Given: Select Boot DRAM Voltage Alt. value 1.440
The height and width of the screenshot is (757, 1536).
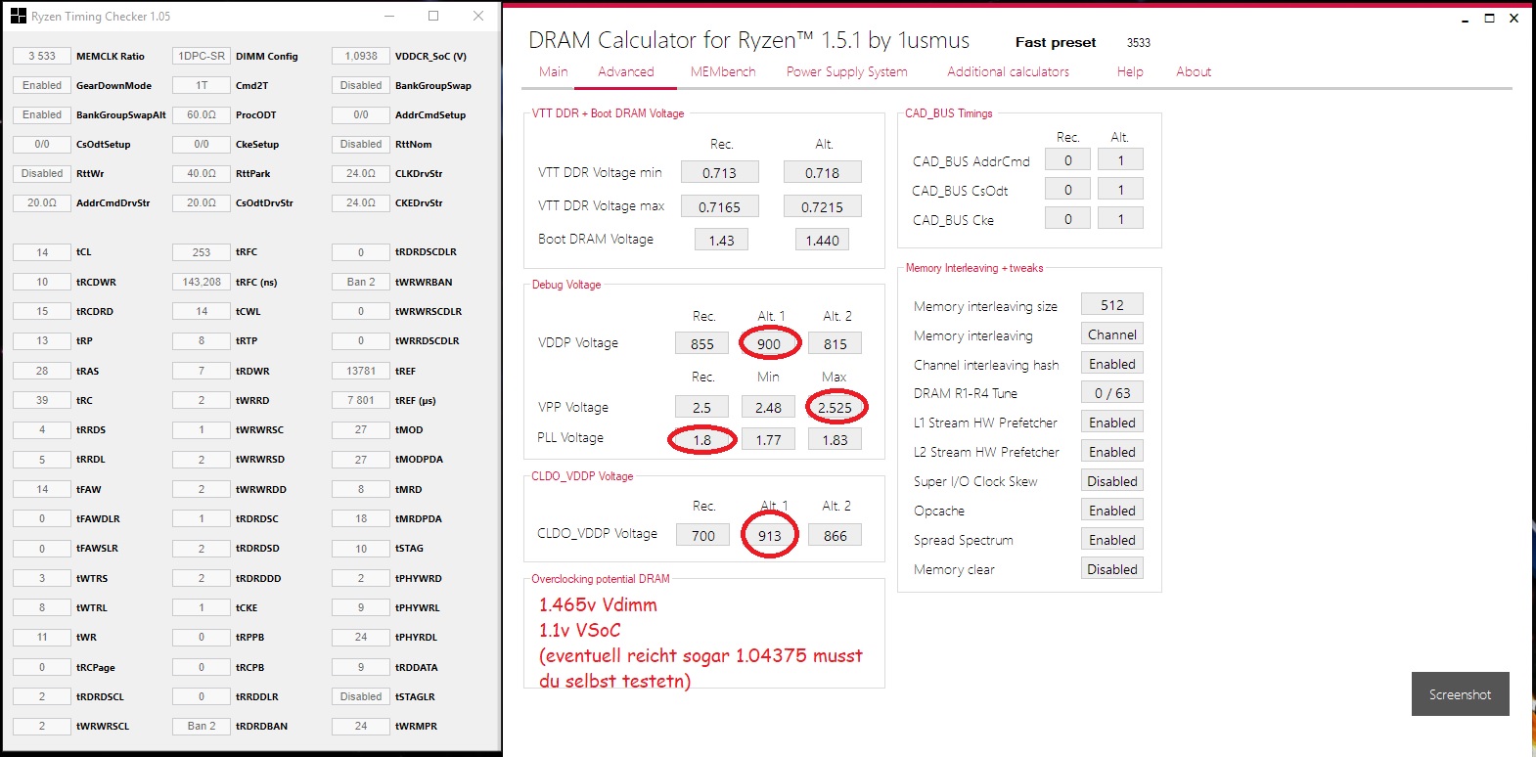Looking at the screenshot, I should (822, 241).
